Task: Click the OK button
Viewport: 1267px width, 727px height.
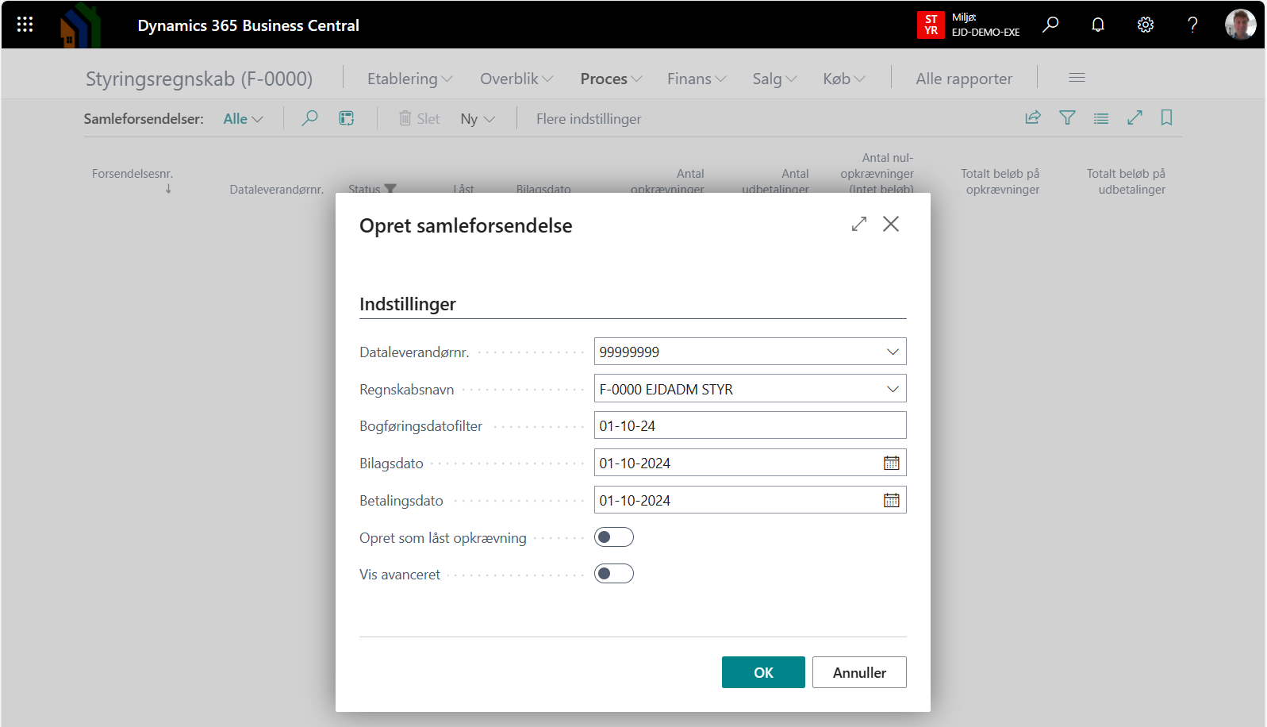Action: click(x=762, y=672)
